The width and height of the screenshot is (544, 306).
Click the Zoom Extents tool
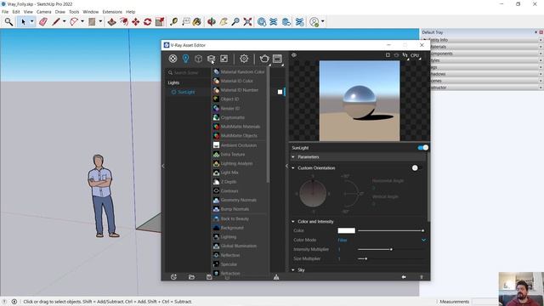pos(247,22)
